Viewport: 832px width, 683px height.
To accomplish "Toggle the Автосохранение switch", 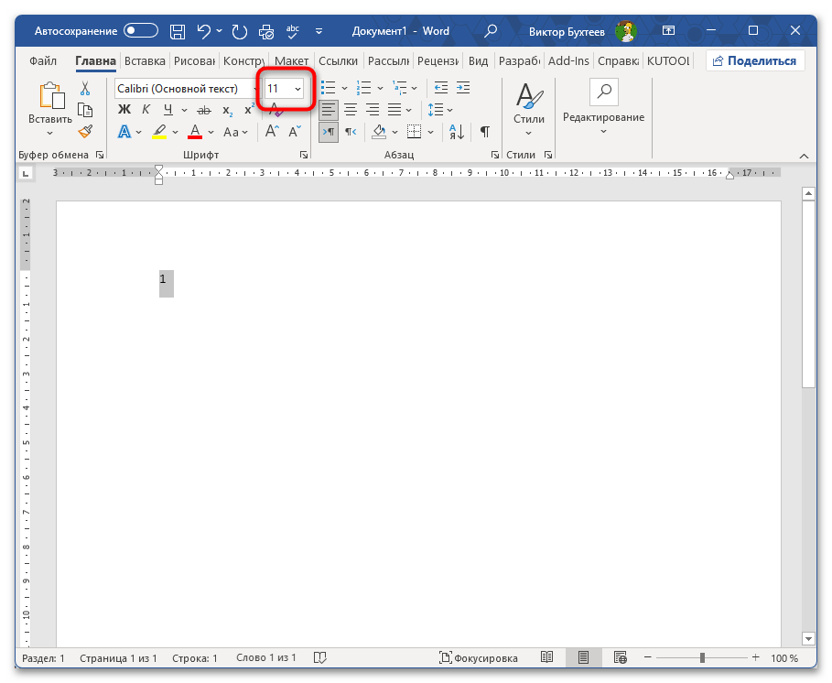I will (x=141, y=31).
